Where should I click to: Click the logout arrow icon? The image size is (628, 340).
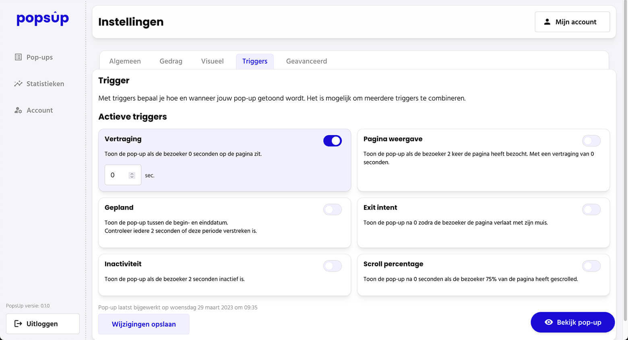click(18, 324)
